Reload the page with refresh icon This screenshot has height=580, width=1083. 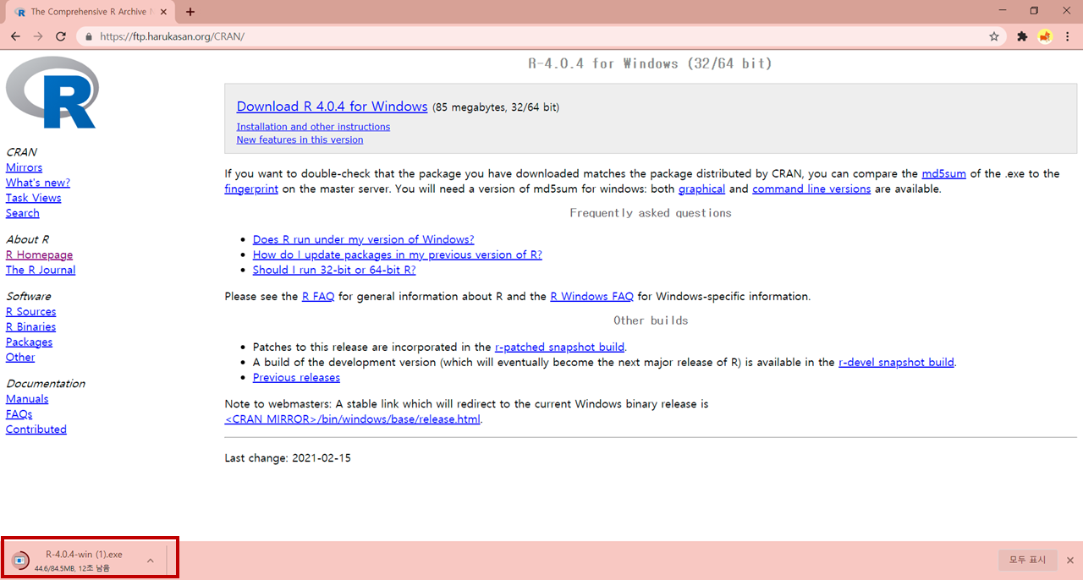pos(61,36)
